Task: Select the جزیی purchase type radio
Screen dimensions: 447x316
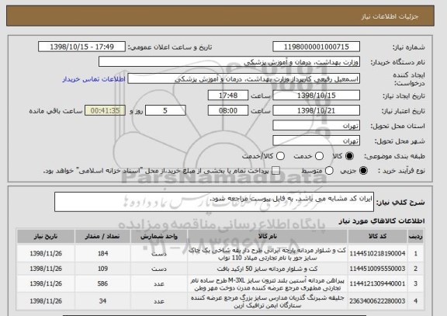Action: [363, 171]
